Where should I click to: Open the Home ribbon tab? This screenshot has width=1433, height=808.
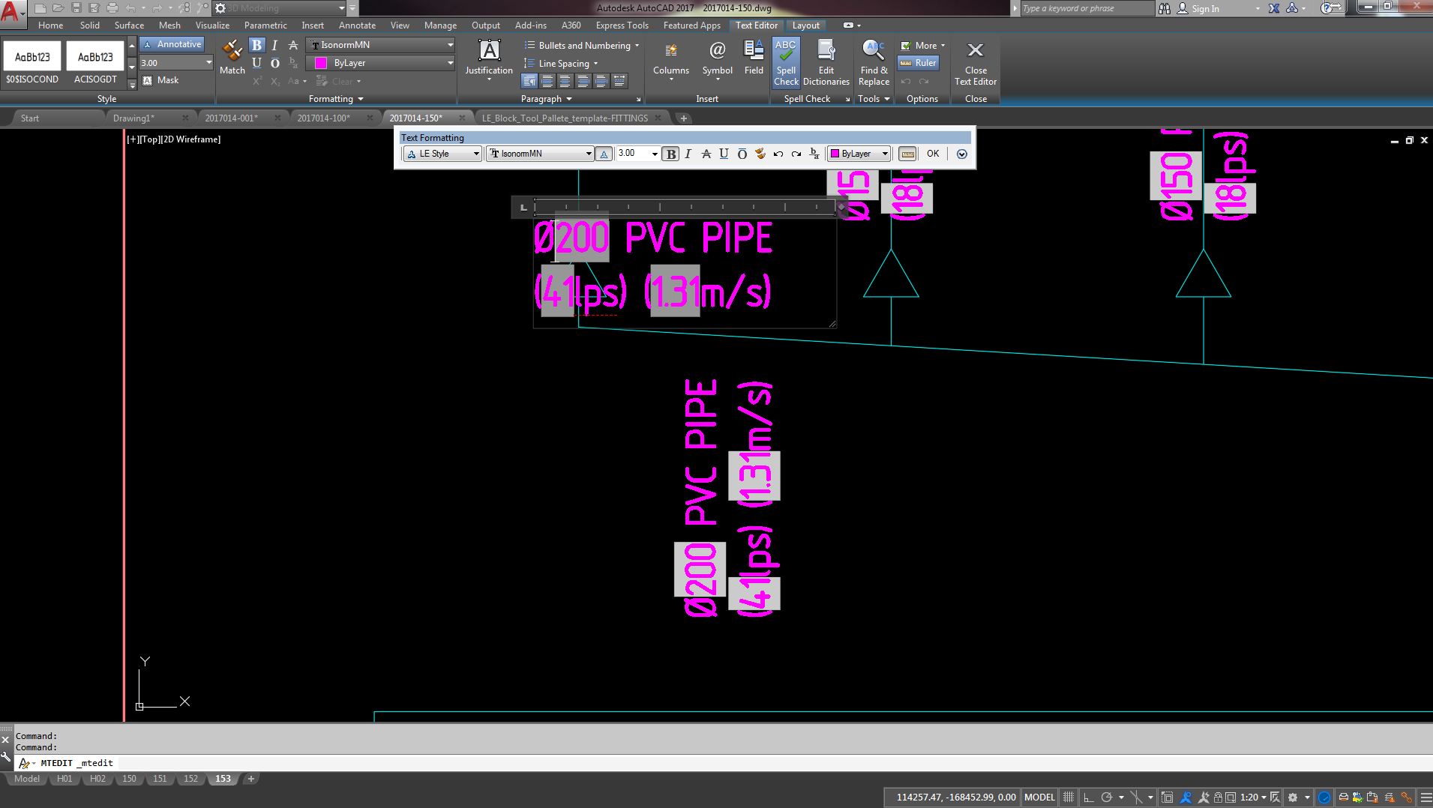tap(51, 25)
